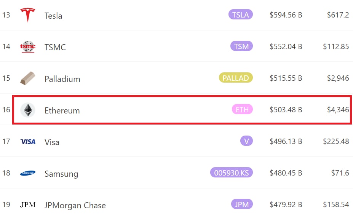The width and height of the screenshot is (353, 214).
Task: Select the TSM ticker badge
Action: (x=241, y=46)
